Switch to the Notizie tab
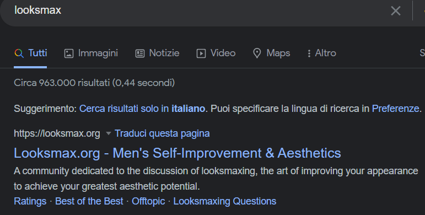 click(x=157, y=53)
